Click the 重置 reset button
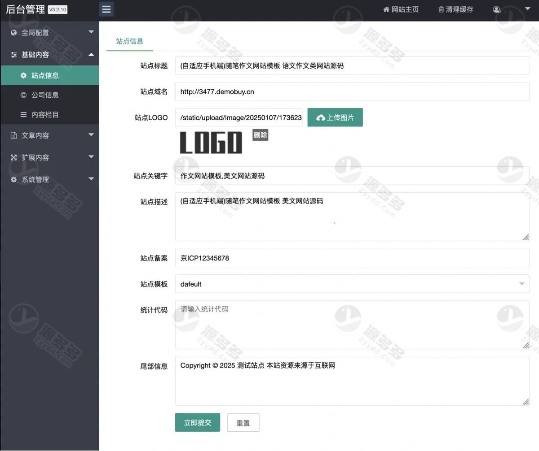539x451 pixels. click(x=243, y=422)
